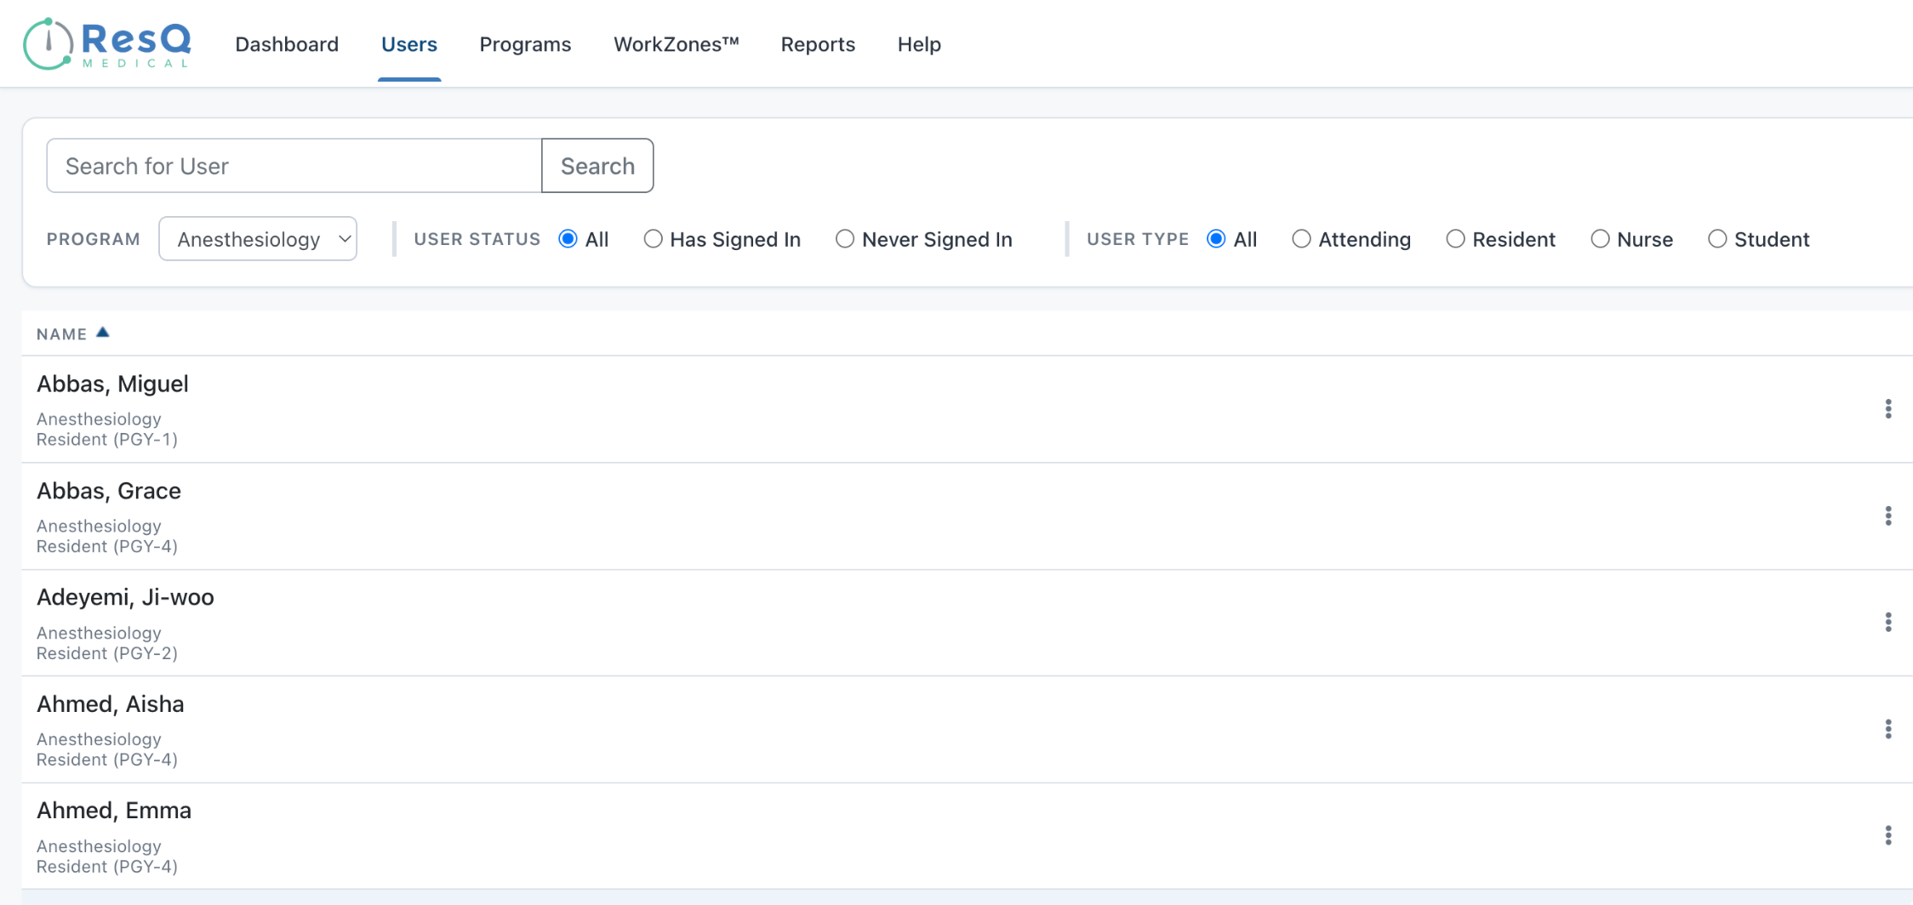
Task: Open options menu for Ahmed, Emma
Action: tap(1887, 835)
